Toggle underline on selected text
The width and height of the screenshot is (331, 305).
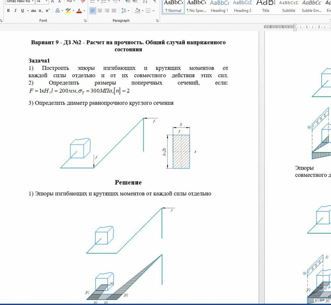23,11
